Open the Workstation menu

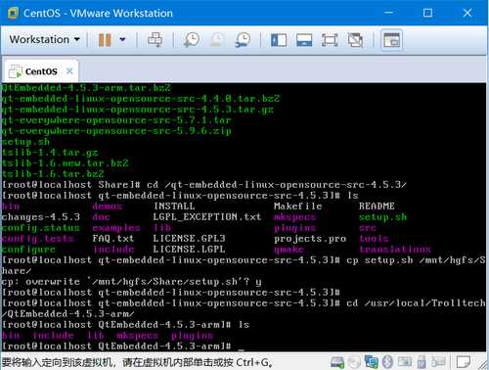44,39
